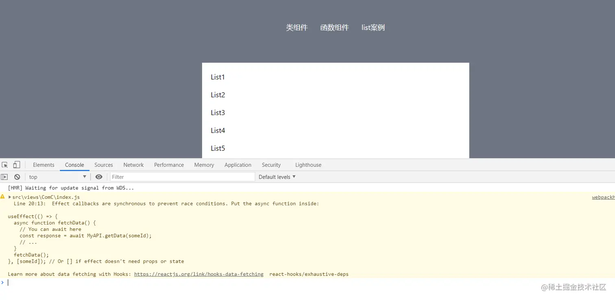Click the yellow warning triangle icon
This screenshot has height=300, width=615.
2,196
